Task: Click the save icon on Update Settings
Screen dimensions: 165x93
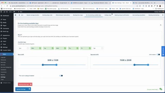Action: (x=29, y=89)
